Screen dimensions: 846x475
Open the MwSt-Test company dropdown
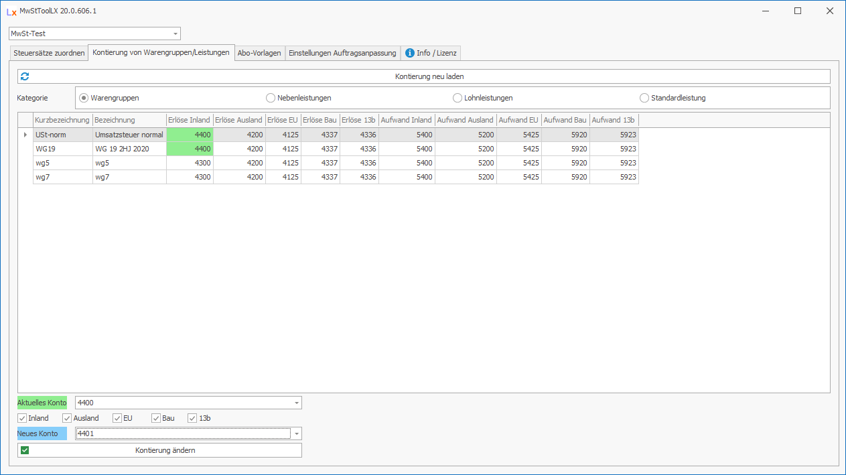(175, 33)
